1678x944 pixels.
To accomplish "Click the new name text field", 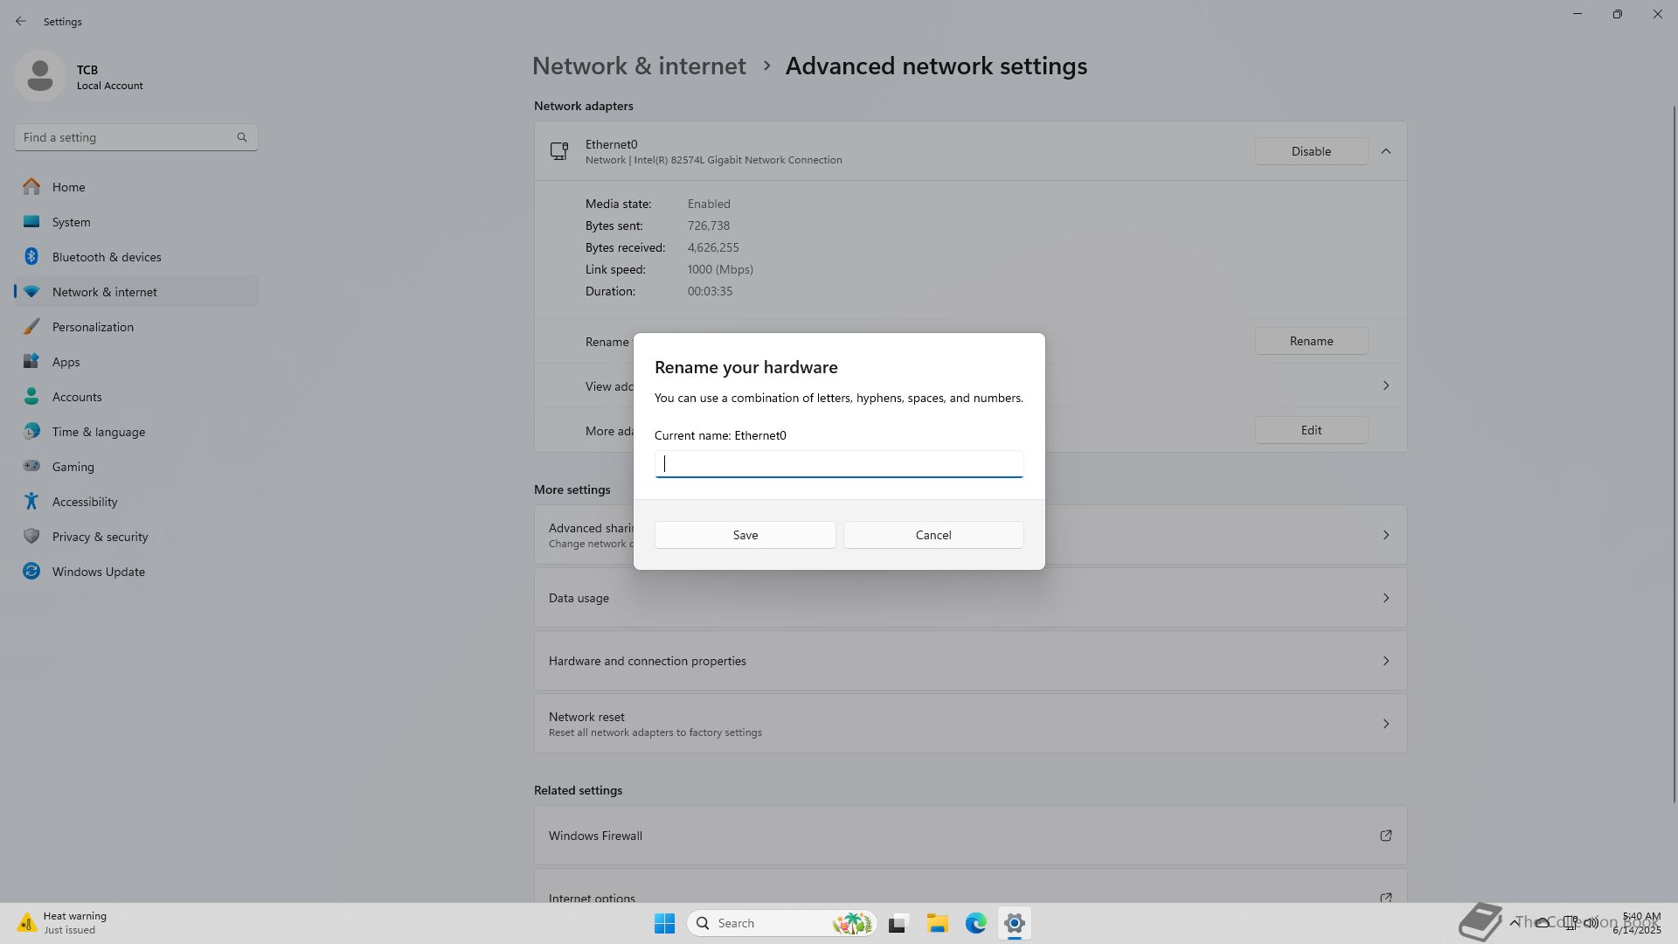I will click(838, 464).
